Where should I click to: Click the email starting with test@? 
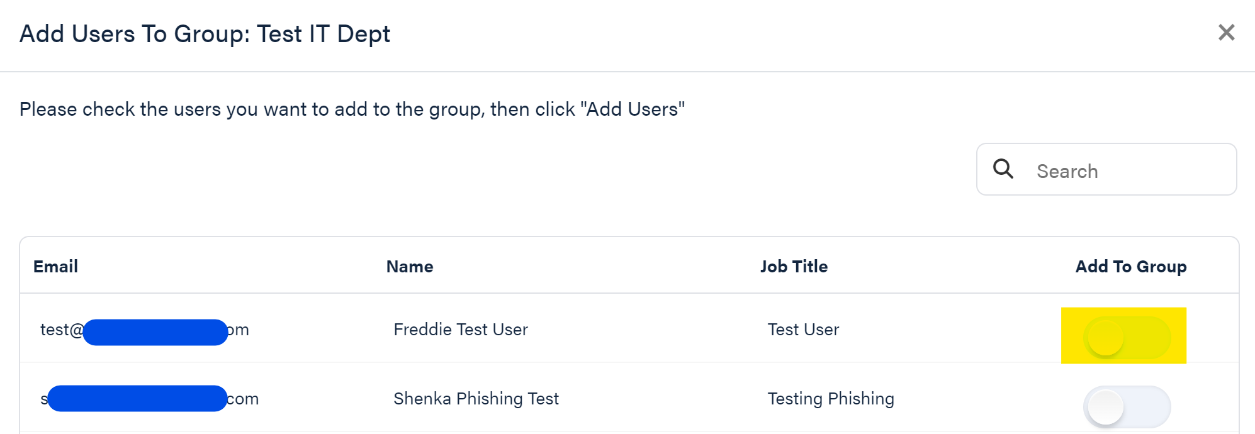145,330
